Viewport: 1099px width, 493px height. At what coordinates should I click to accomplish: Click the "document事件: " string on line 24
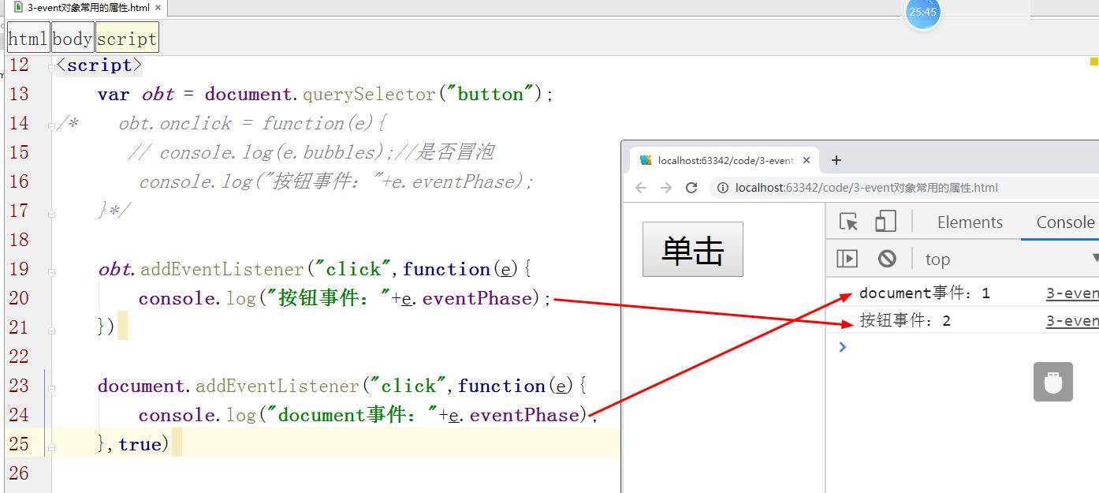352,415
